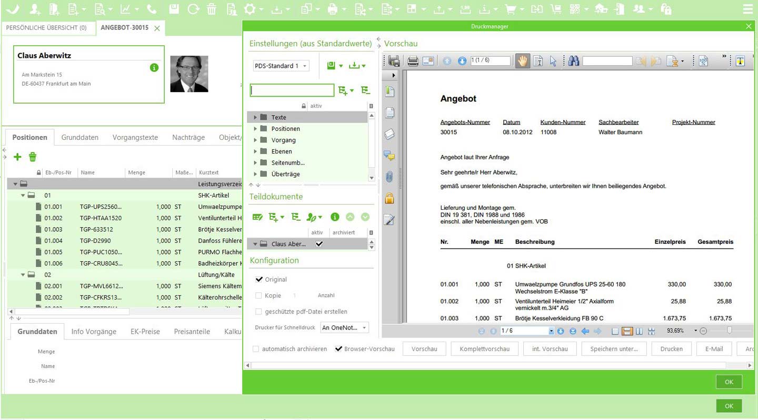758x420 pixels.
Task: Expand the Texte folder in settings tree
Action: pyautogui.click(x=256, y=117)
